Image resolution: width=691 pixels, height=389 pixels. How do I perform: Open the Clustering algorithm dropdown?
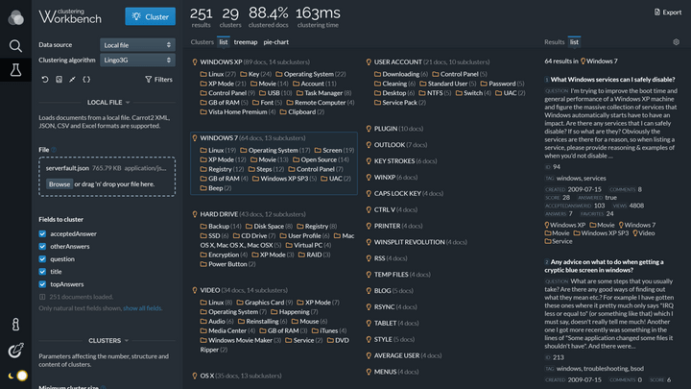point(137,60)
